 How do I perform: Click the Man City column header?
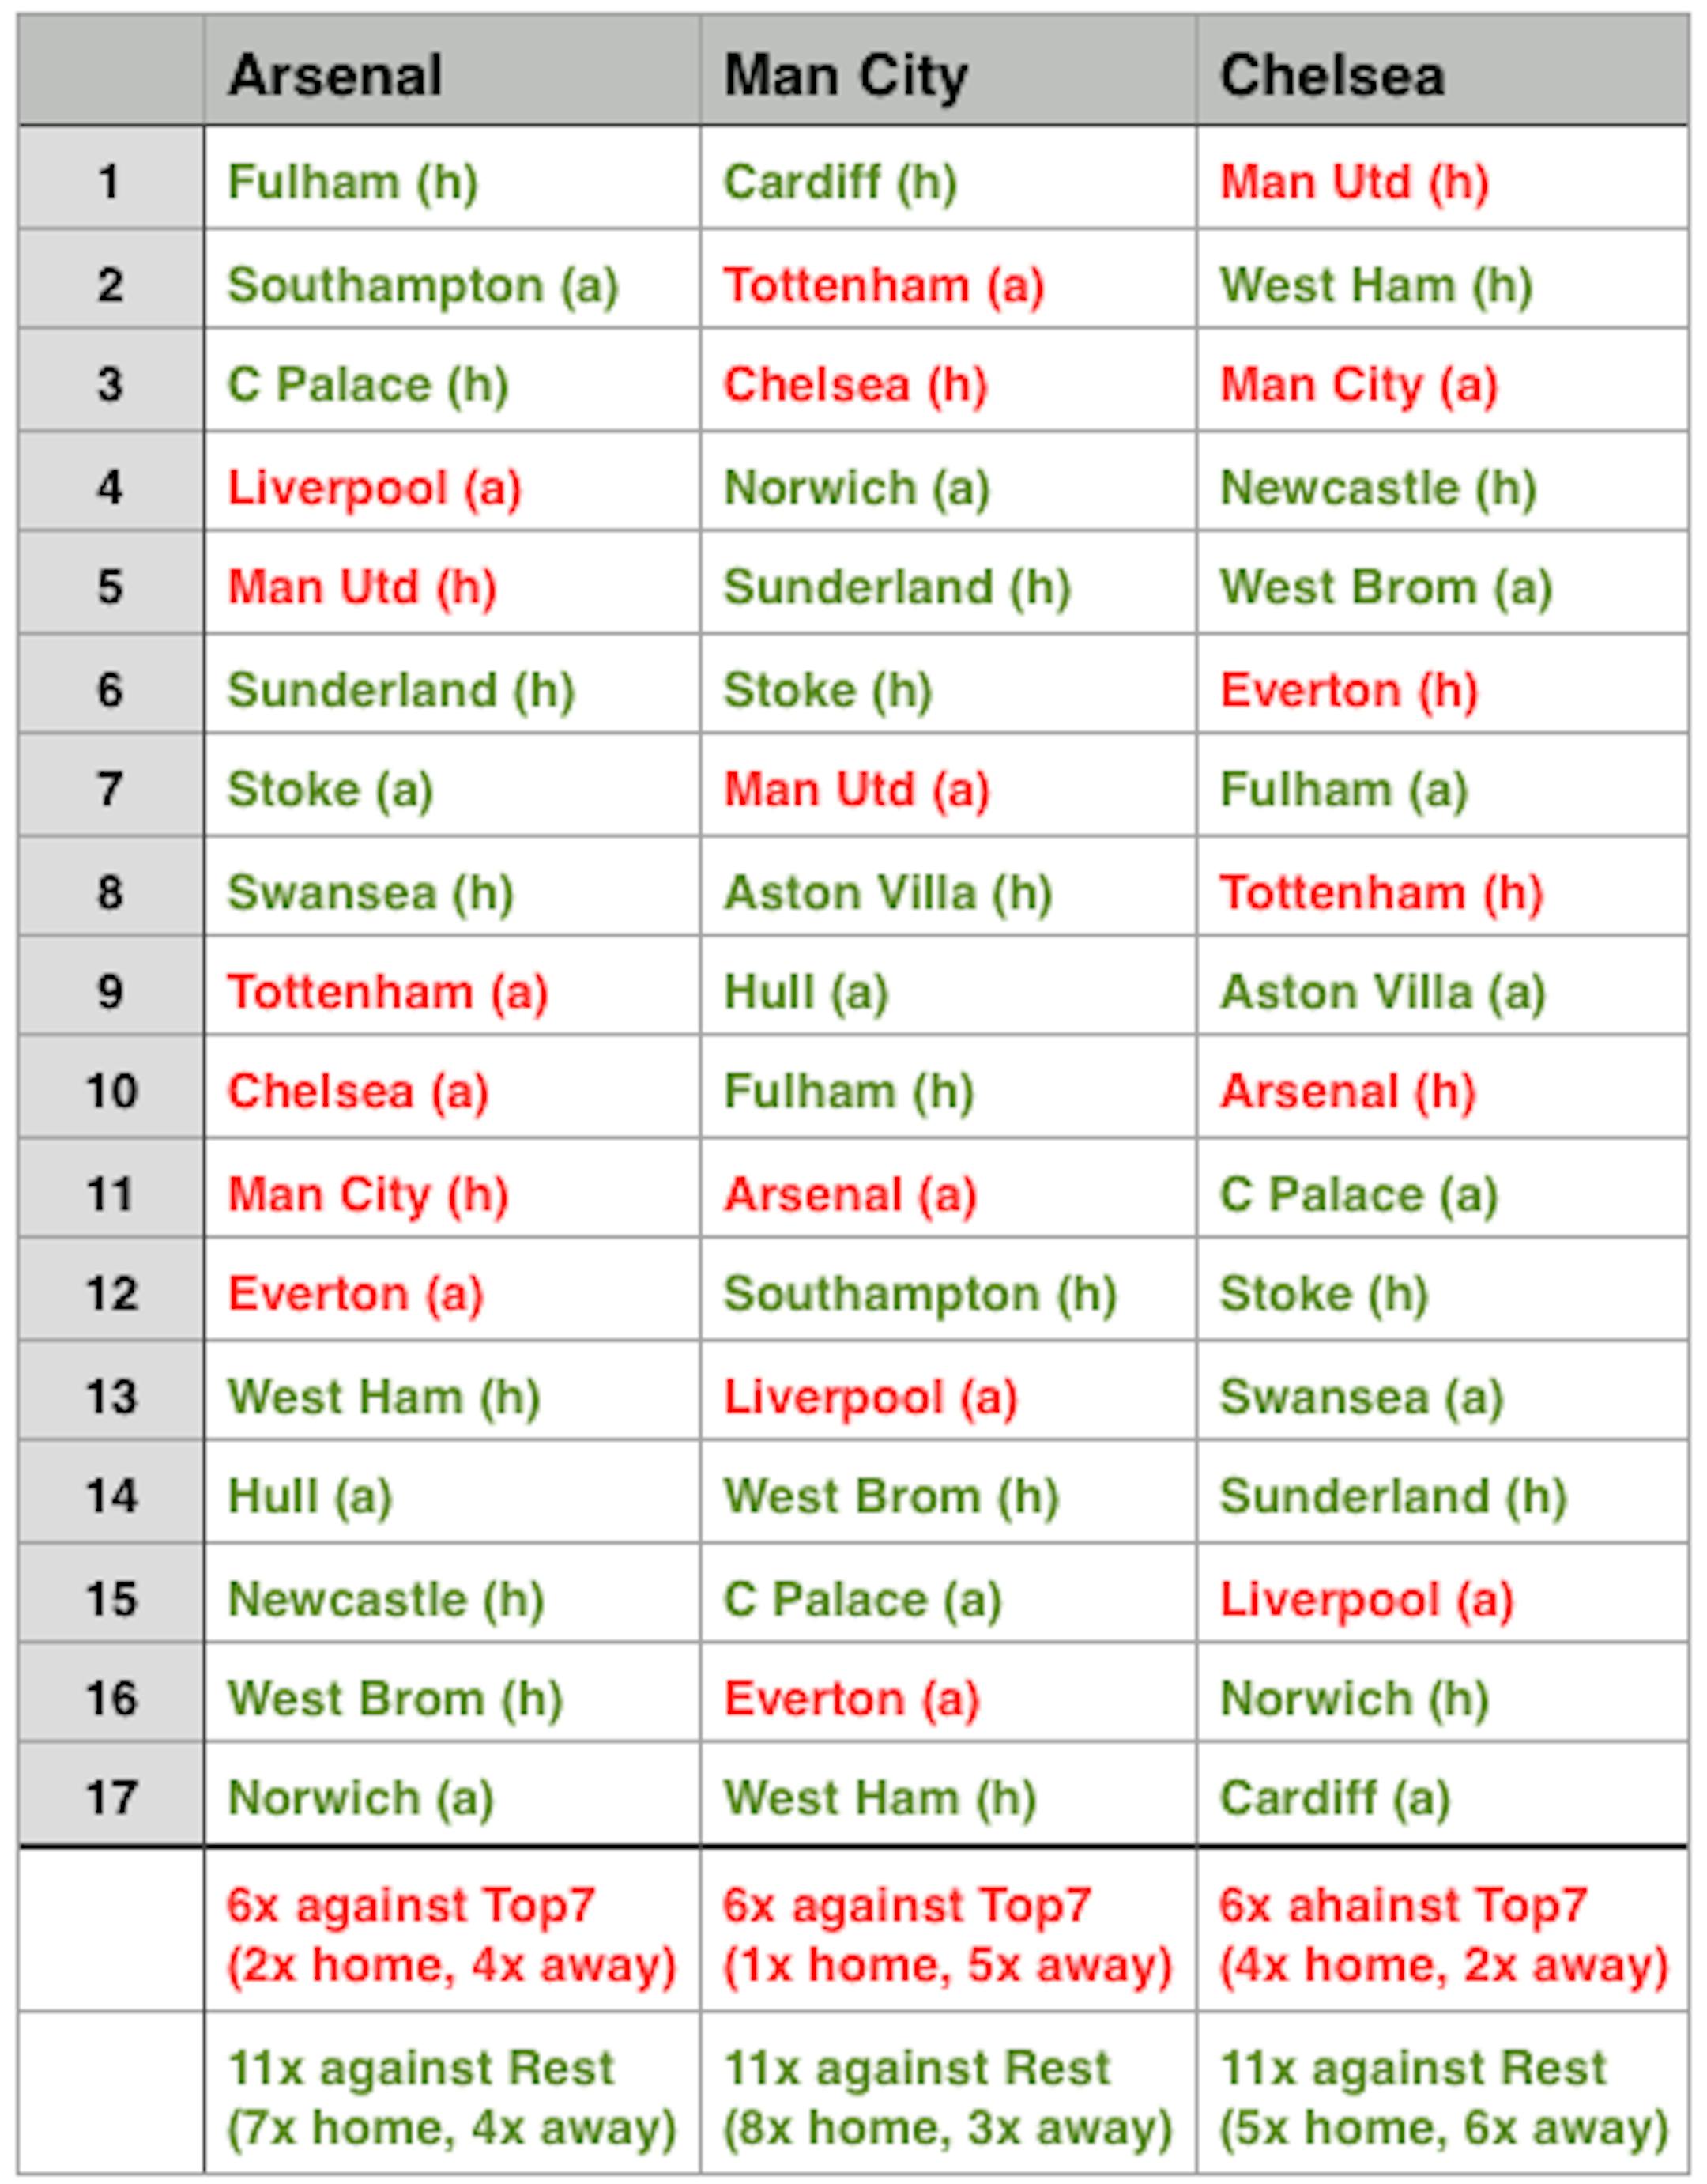pos(845,75)
